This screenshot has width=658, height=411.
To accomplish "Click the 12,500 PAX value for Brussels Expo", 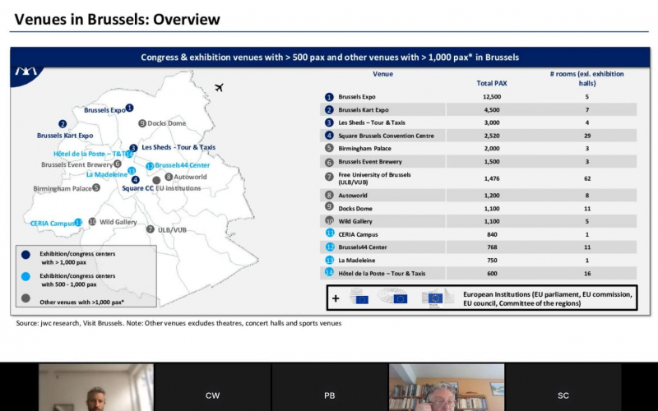I will [x=492, y=97].
